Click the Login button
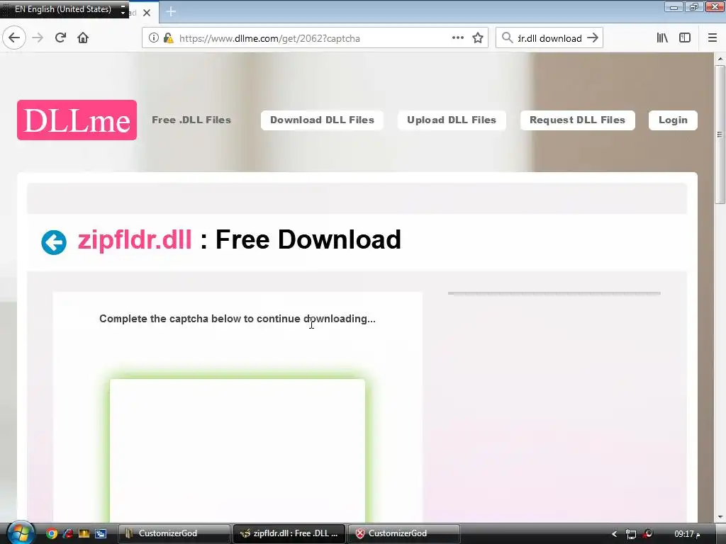The height and width of the screenshot is (544, 726). [x=673, y=120]
